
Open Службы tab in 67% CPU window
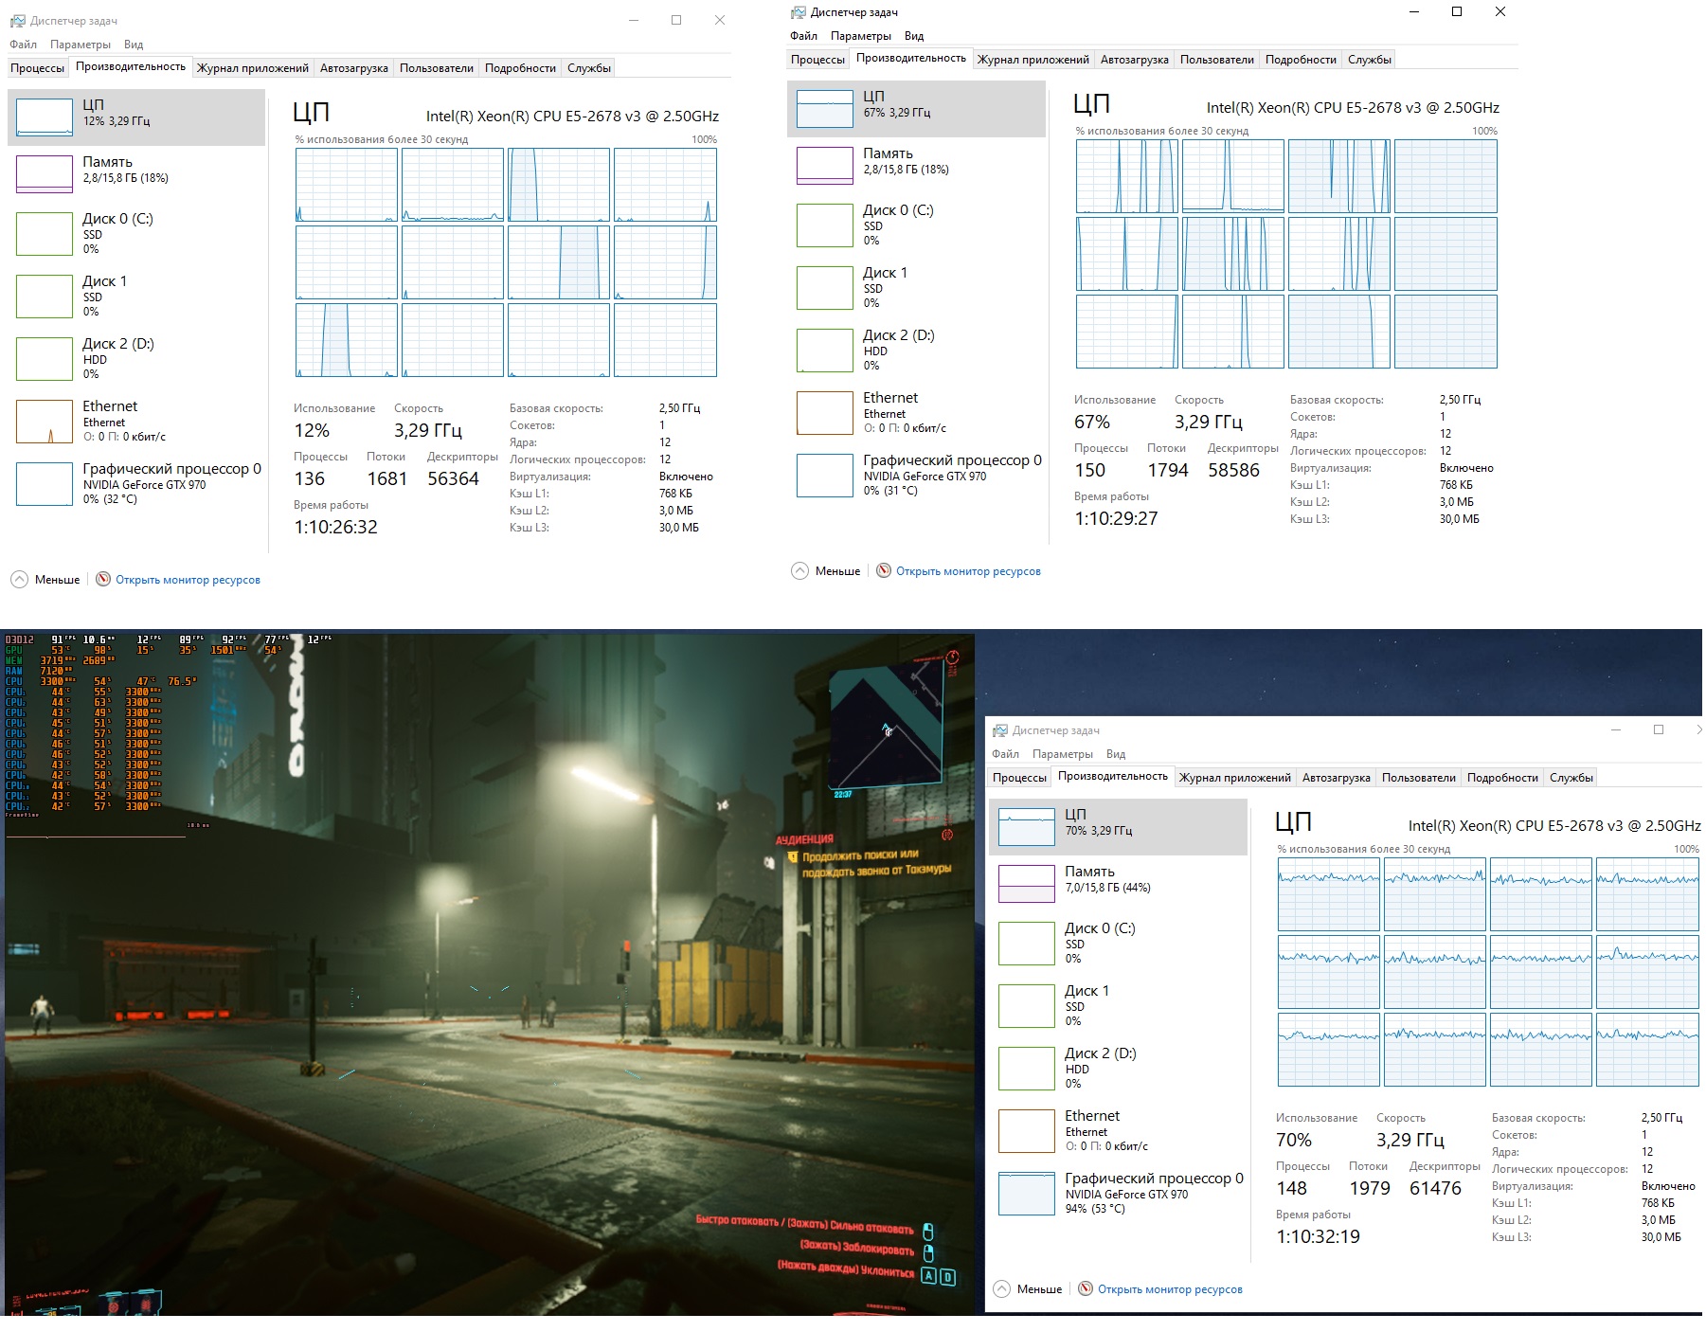point(1370,60)
